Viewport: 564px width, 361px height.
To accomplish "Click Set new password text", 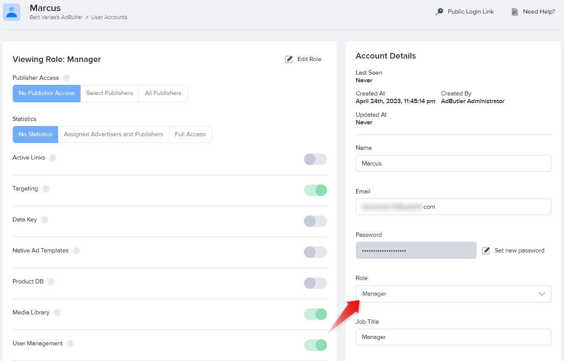I will pyautogui.click(x=519, y=251).
